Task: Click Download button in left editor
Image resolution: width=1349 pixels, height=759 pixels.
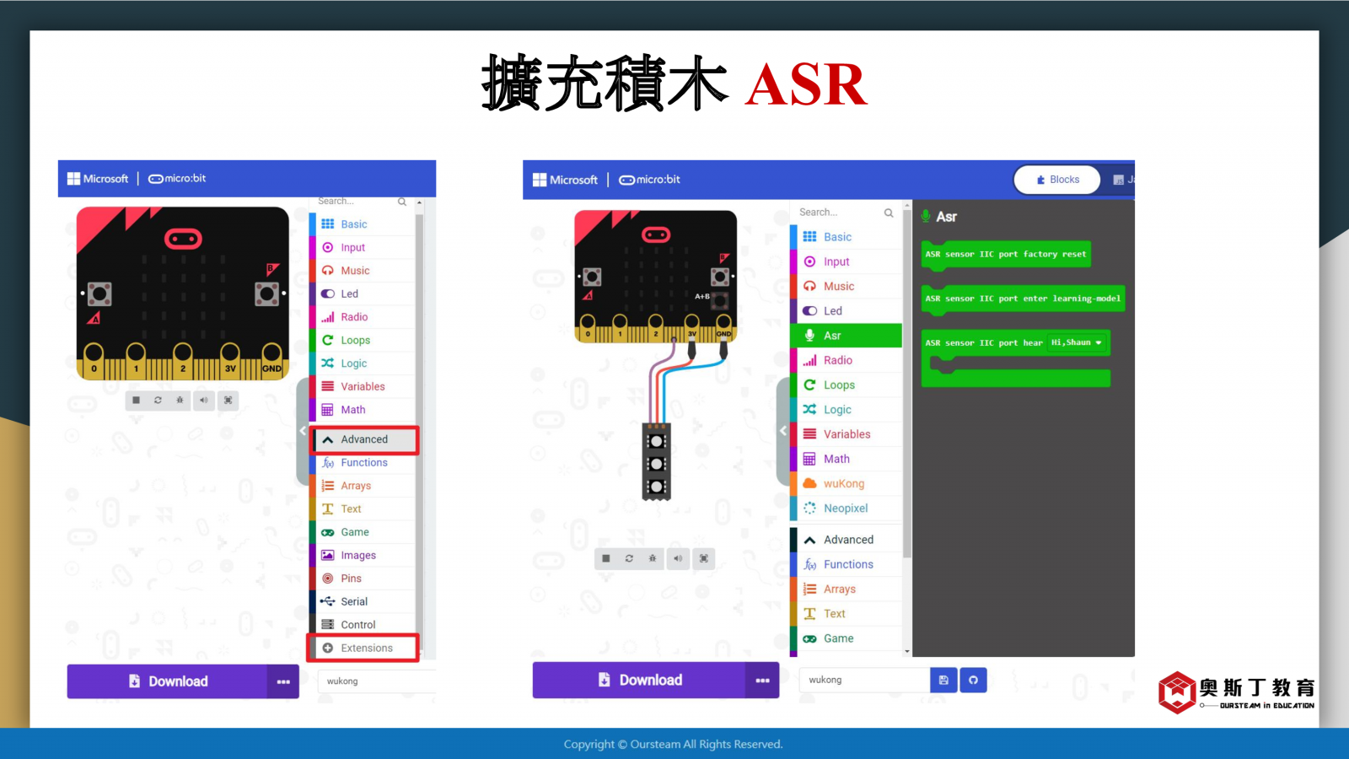Action: click(168, 681)
